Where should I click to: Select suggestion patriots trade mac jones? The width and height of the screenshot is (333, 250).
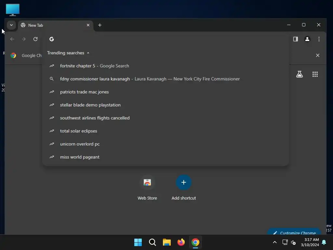[x=166, y=92]
